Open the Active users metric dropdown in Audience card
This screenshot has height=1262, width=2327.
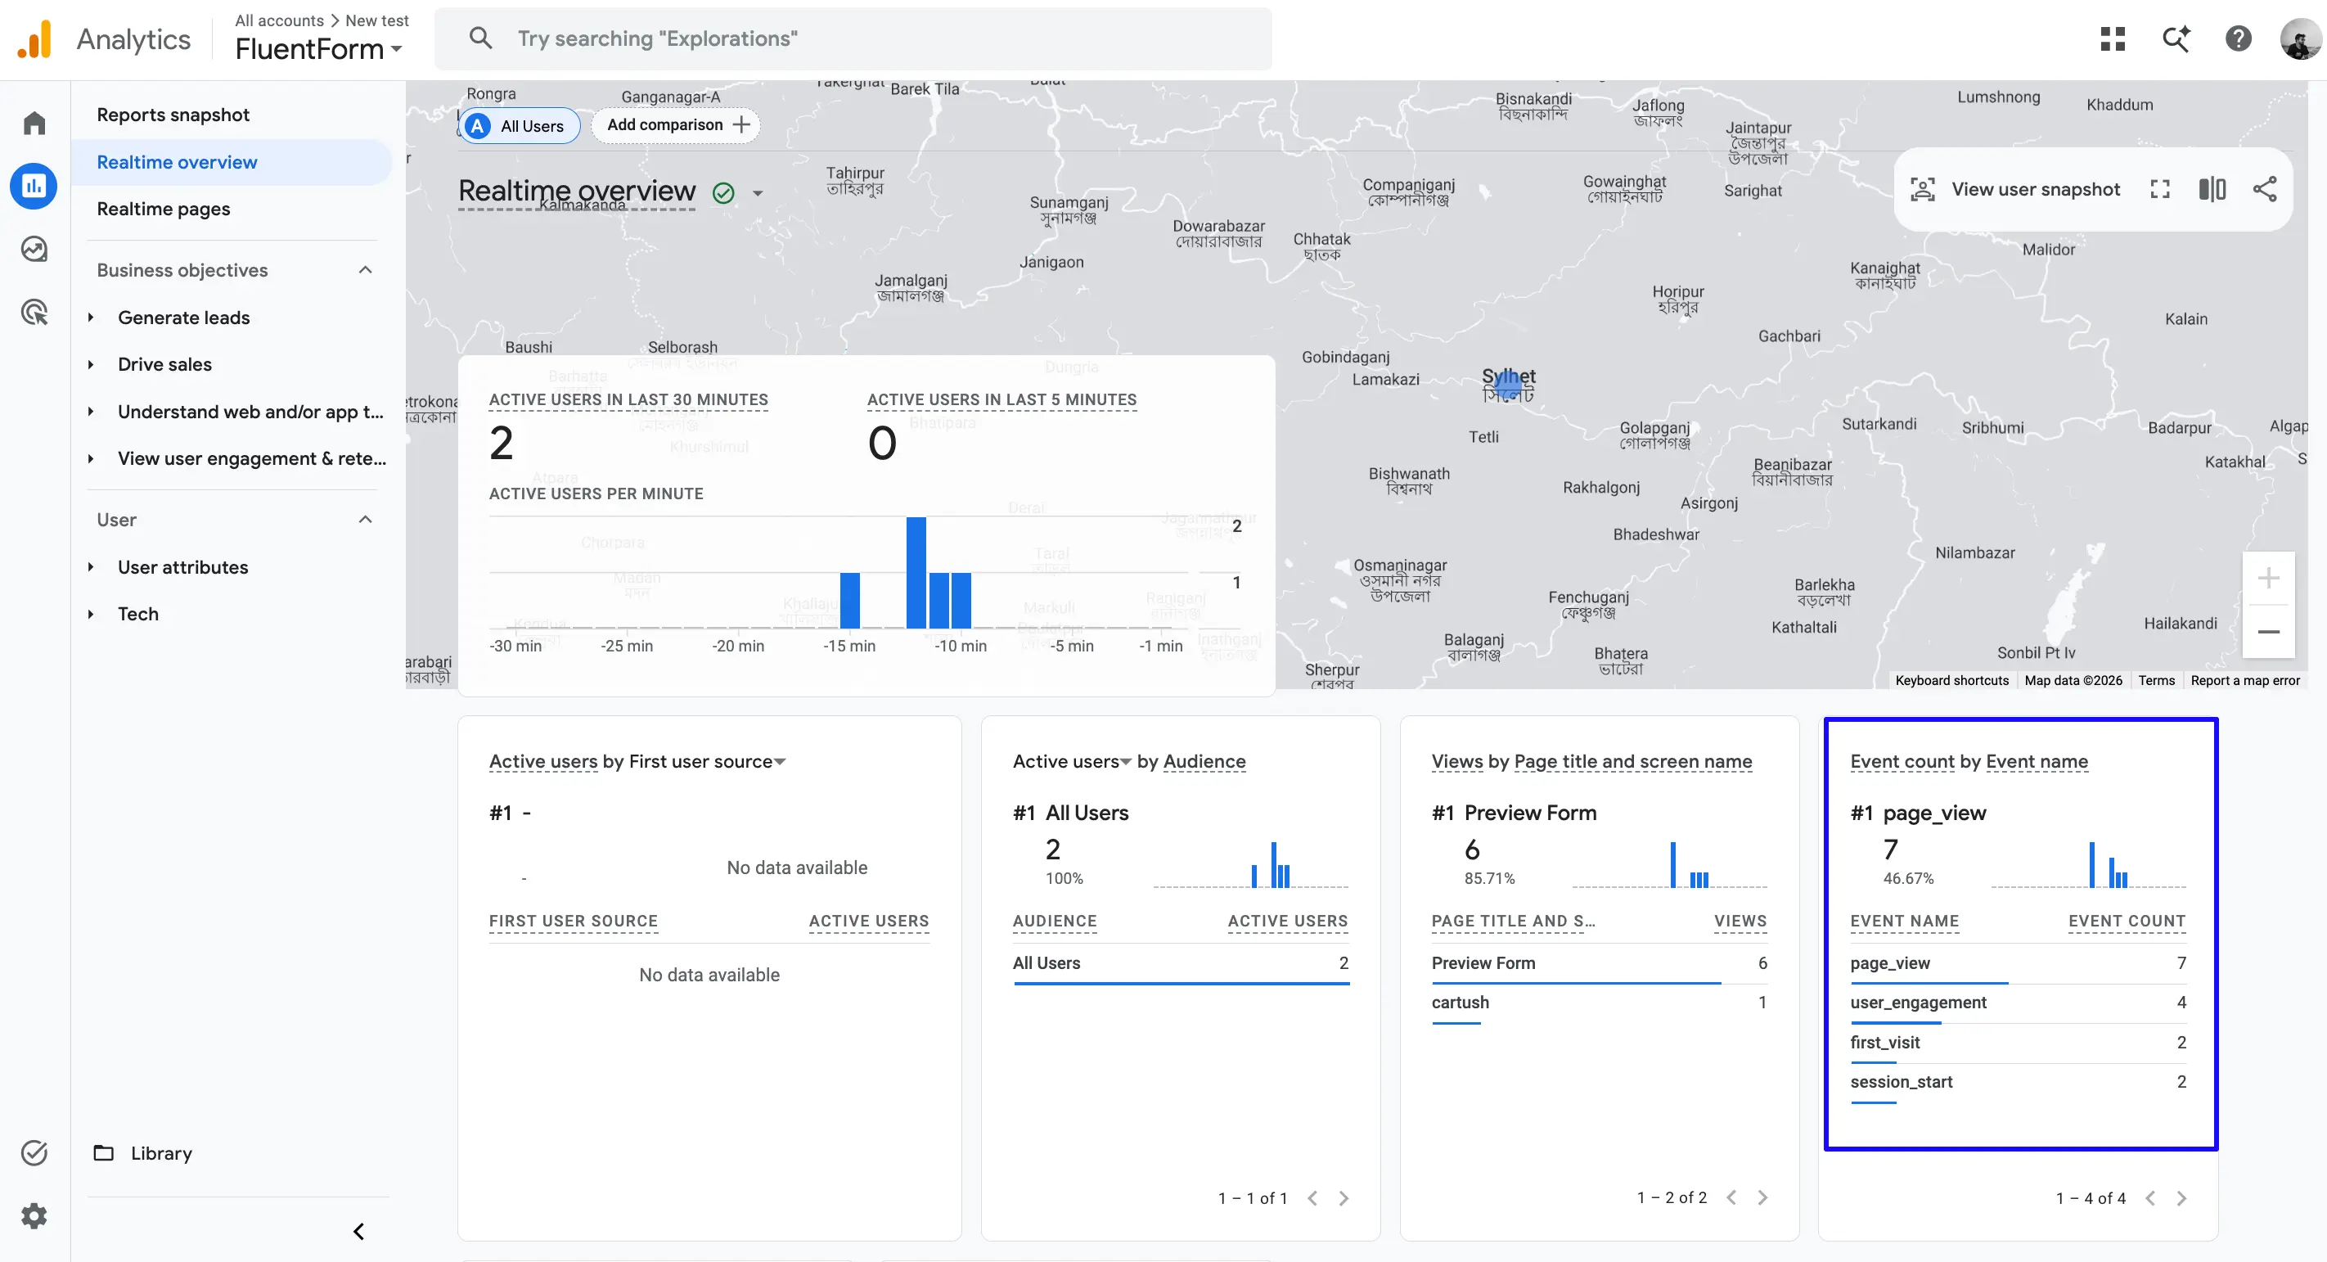[x=1126, y=761]
